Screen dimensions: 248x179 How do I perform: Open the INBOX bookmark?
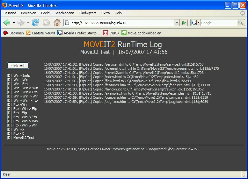click(111, 33)
